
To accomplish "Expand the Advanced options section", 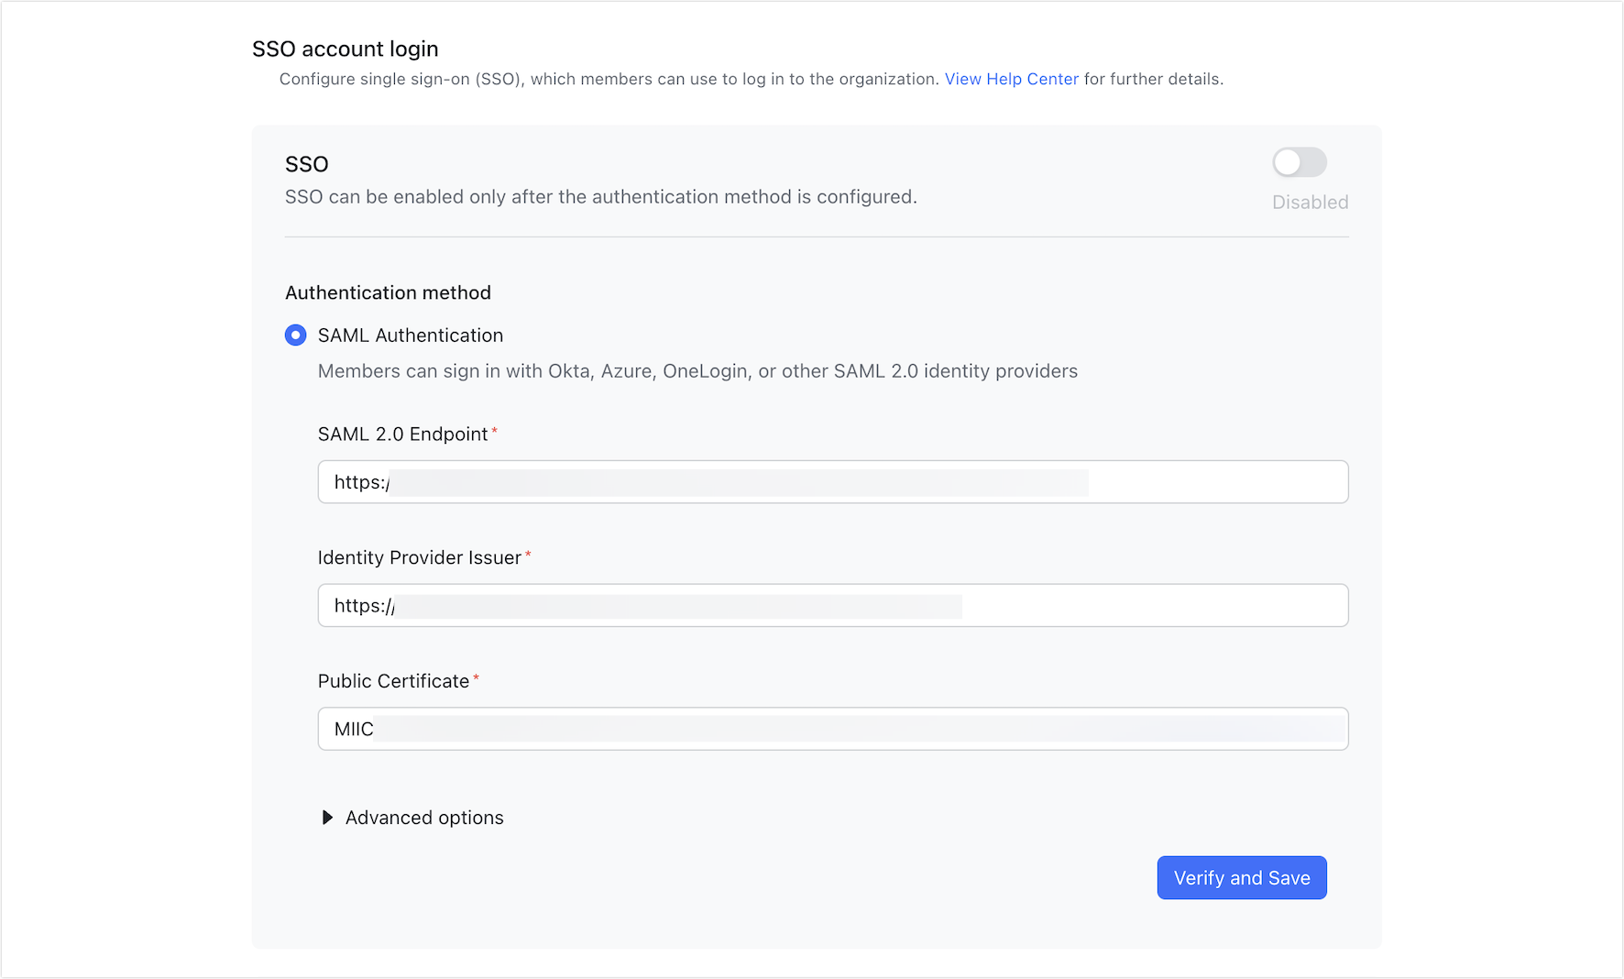I will coord(413,818).
